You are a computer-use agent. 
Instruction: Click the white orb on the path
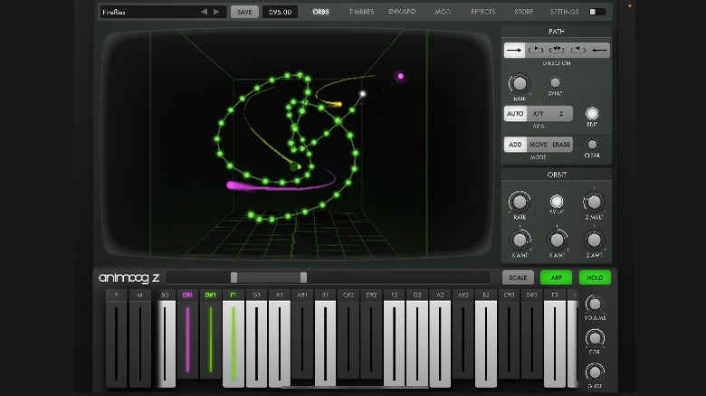pyautogui.click(x=362, y=94)
